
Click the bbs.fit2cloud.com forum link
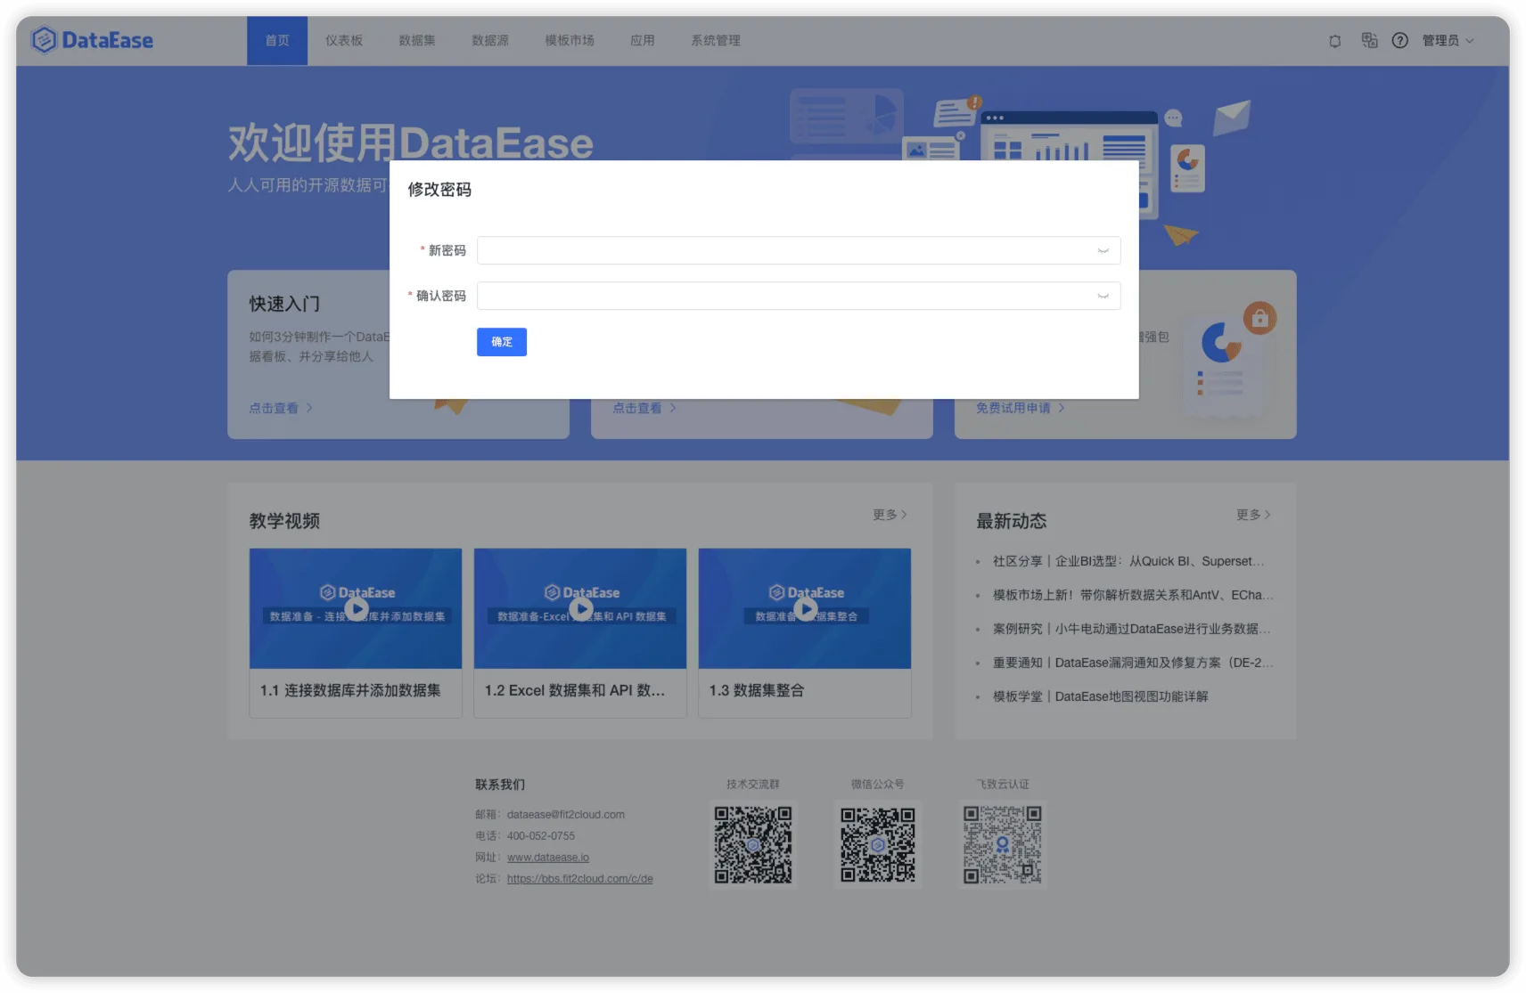(x=580, y=879)
